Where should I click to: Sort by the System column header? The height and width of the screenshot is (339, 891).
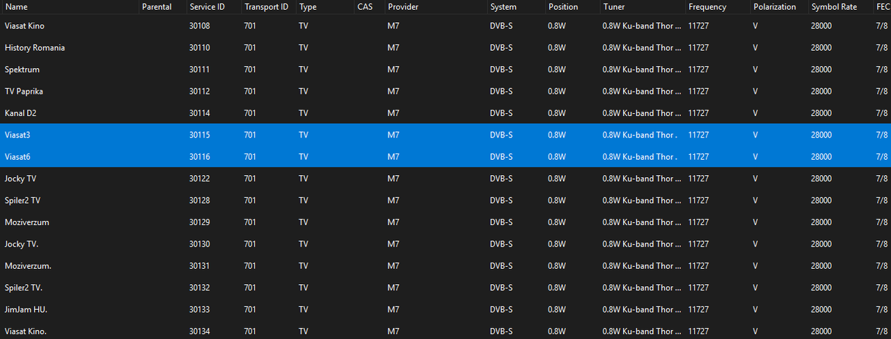click(x=515, y=7)
